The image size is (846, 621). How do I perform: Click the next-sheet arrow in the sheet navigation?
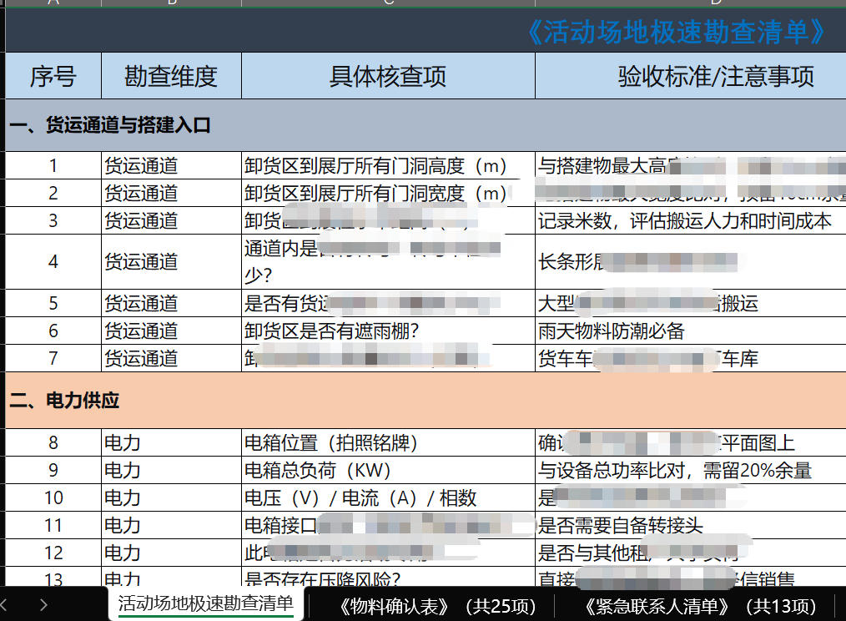43,605
